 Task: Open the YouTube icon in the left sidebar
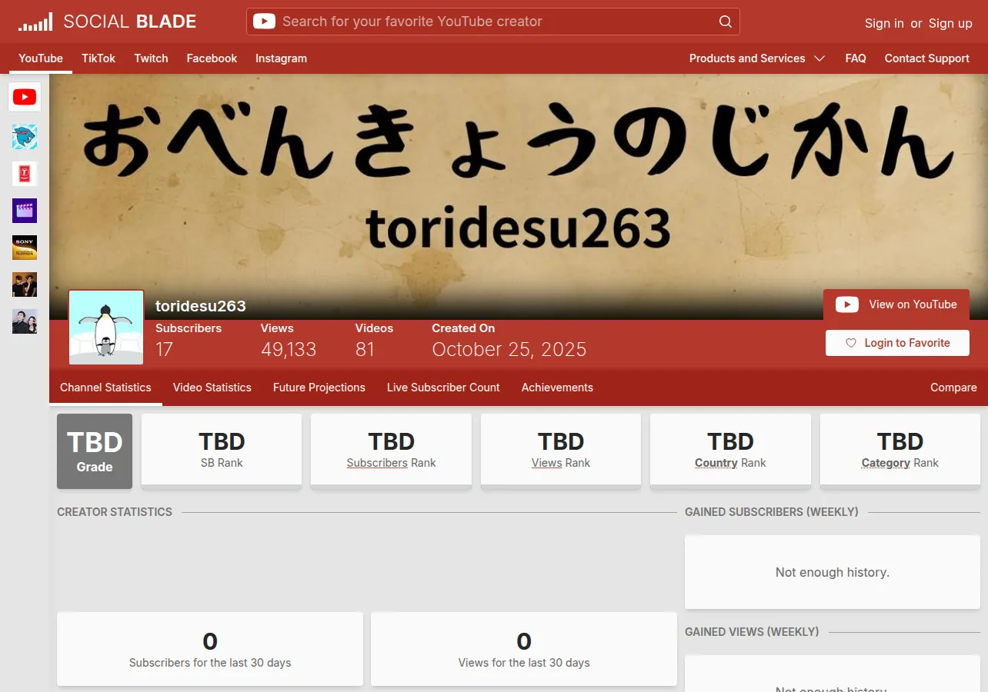coord(25,97)
